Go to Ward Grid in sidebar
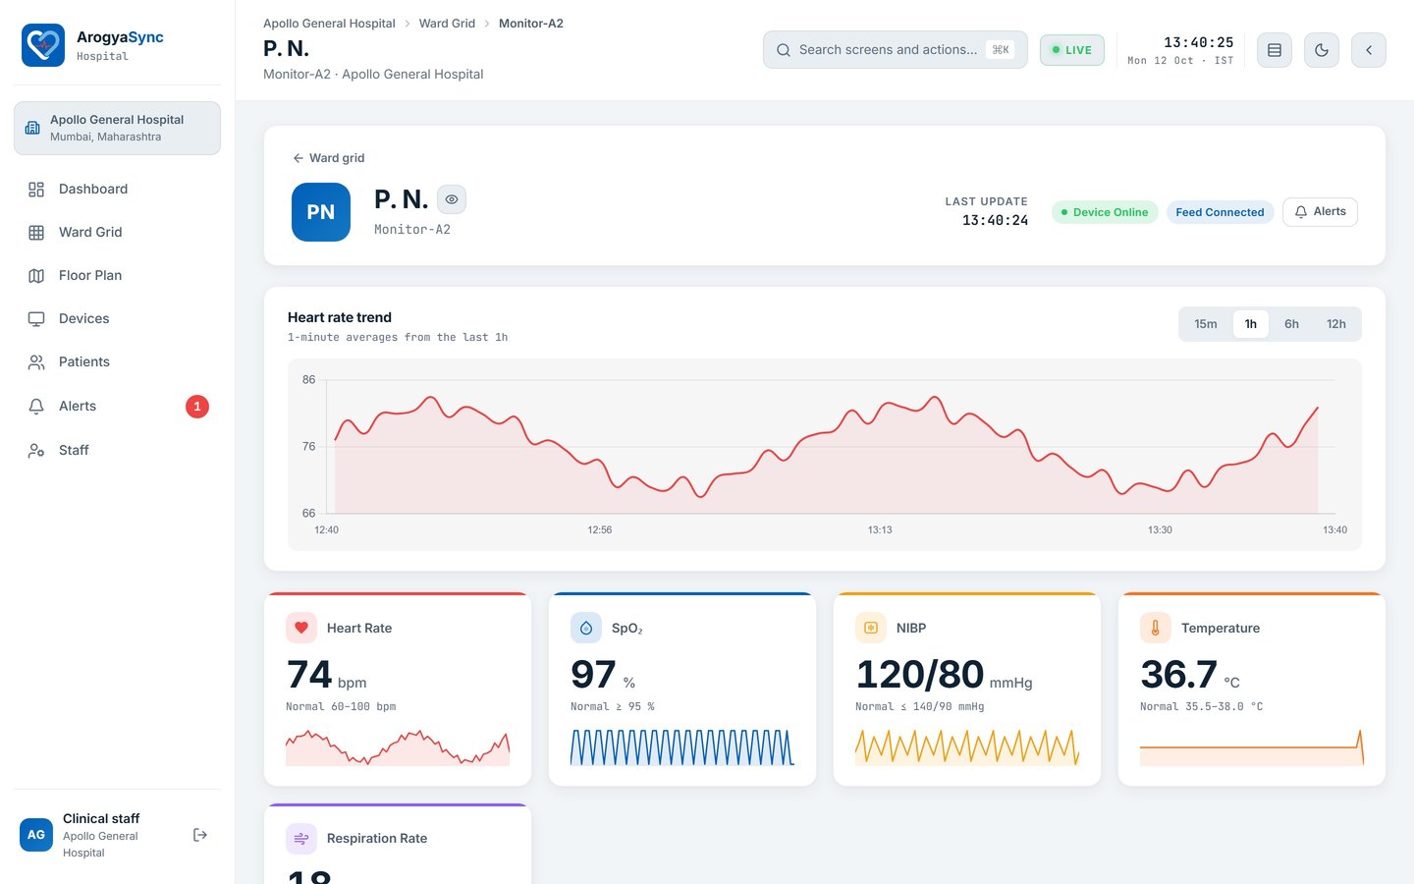1414x884 pixels. [x=117, y=232]
